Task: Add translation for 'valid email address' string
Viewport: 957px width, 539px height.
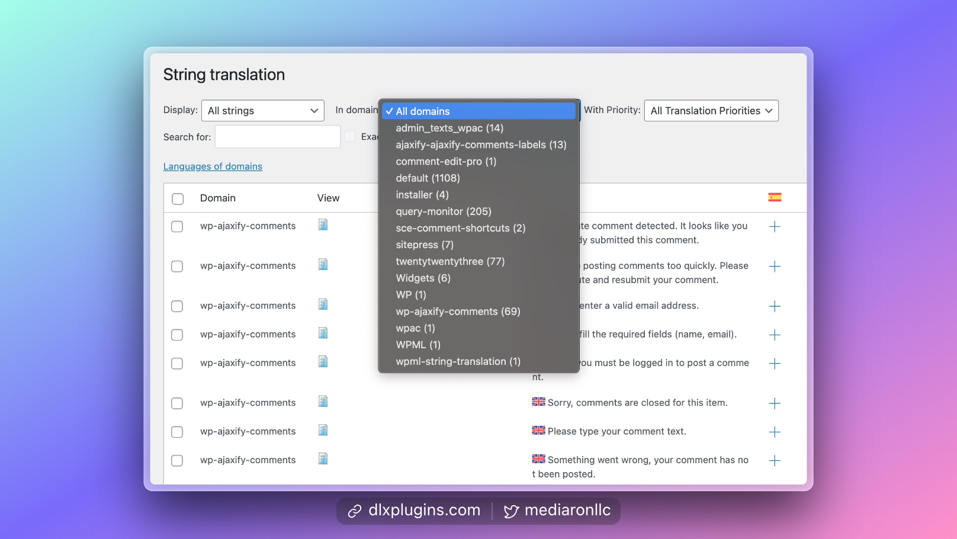Action: (x=775, y=306)
